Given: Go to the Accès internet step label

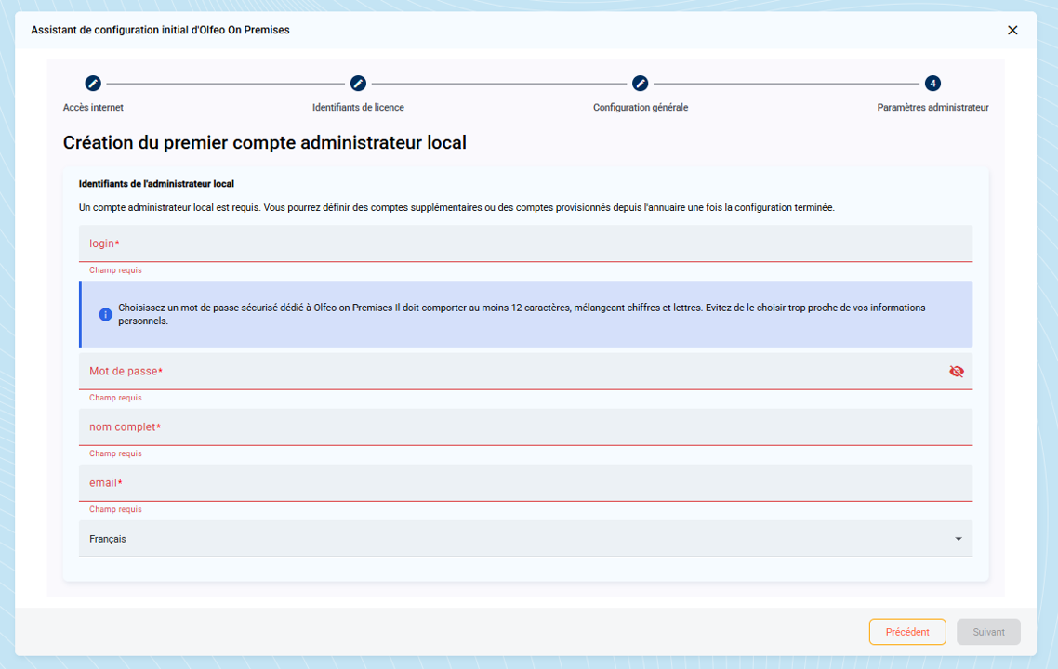Looking at the screenshot, I should coord(93,108).
